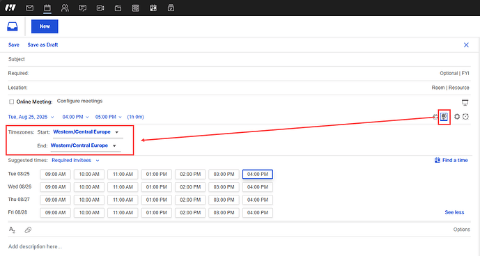480x256 pixels.
Task: Click the Save link
Action: (14, 45)
